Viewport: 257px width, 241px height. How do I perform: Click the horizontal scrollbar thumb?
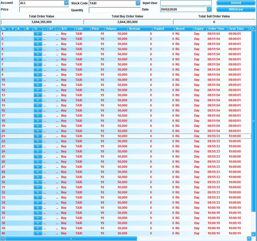[71, 238]
